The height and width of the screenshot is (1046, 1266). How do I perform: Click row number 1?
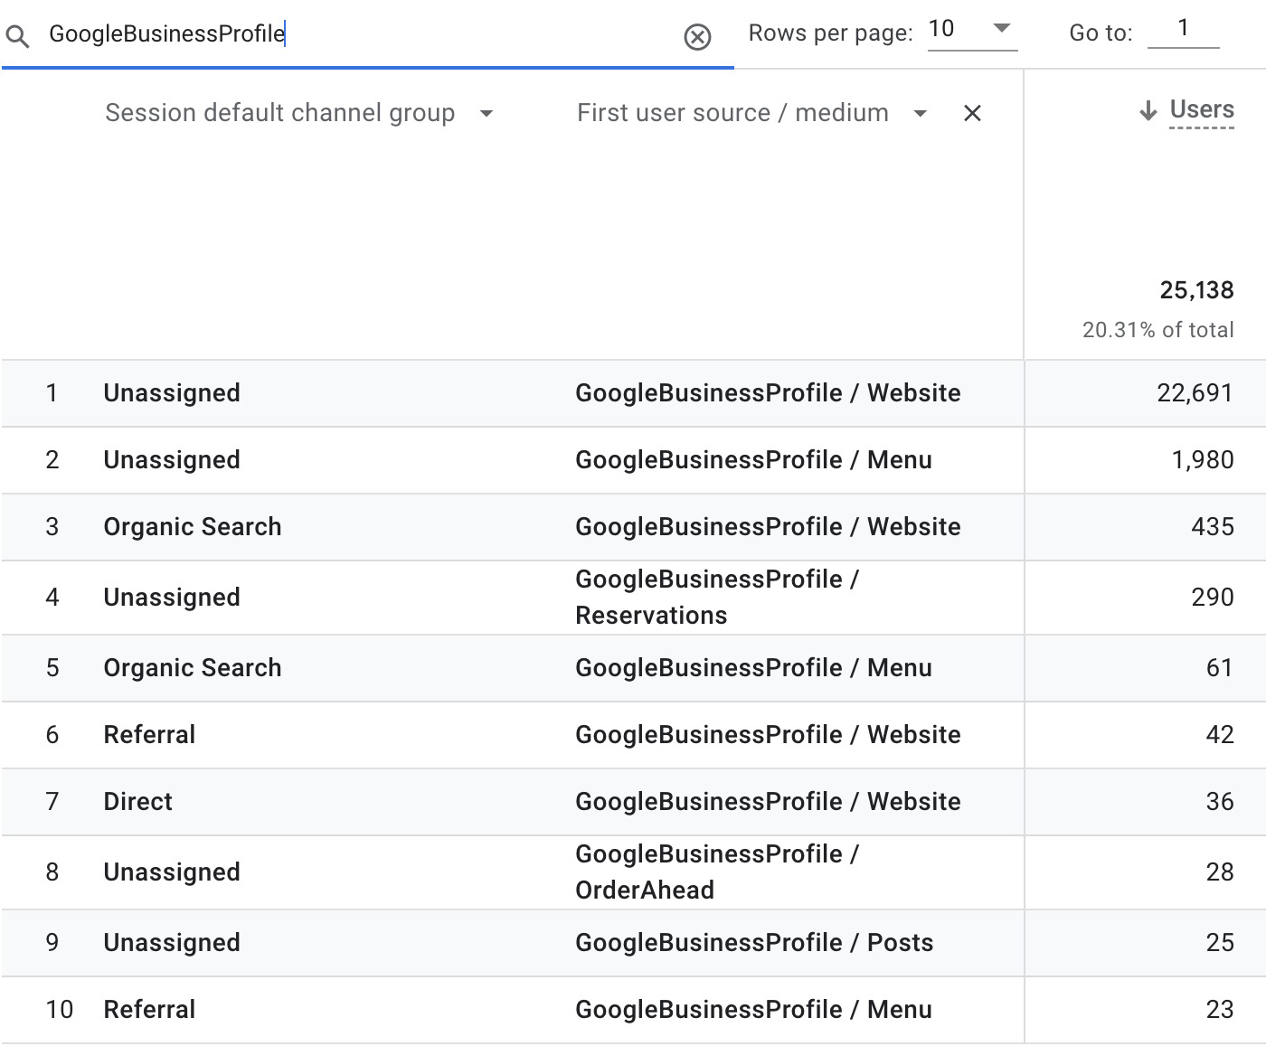(52, 393)
